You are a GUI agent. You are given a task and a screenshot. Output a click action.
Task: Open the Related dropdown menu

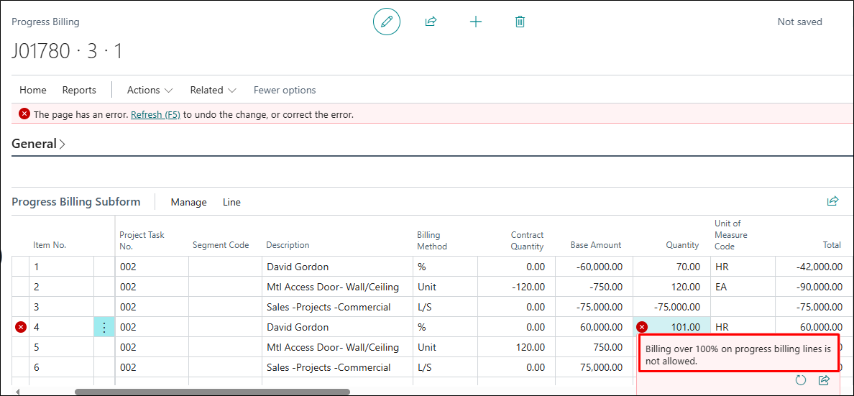(213, 90)
